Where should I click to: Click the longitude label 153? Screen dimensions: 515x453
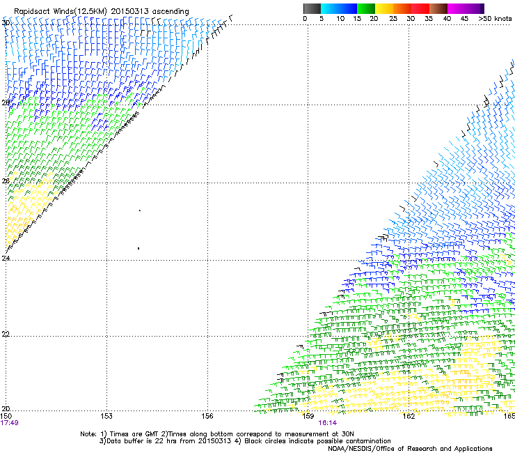106,416
